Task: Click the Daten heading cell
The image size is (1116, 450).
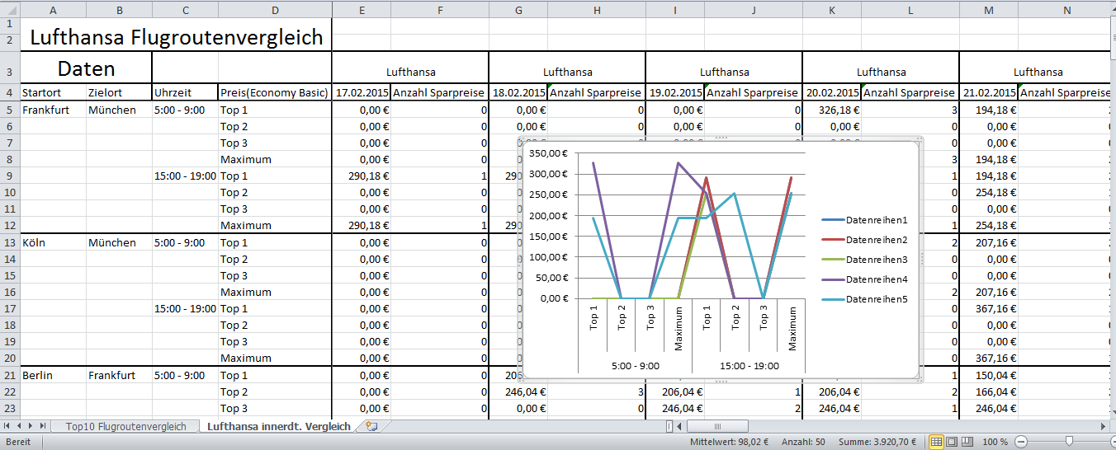Action: (x=86, y=68)
